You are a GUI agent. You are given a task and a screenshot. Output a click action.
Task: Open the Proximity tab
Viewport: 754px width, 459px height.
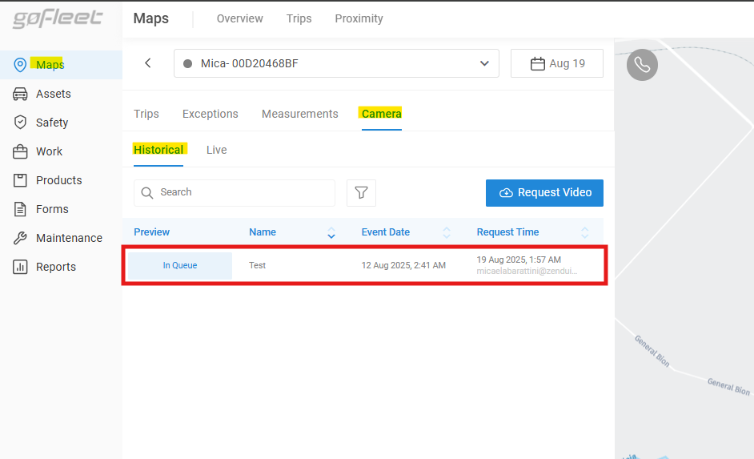[359, 18]
